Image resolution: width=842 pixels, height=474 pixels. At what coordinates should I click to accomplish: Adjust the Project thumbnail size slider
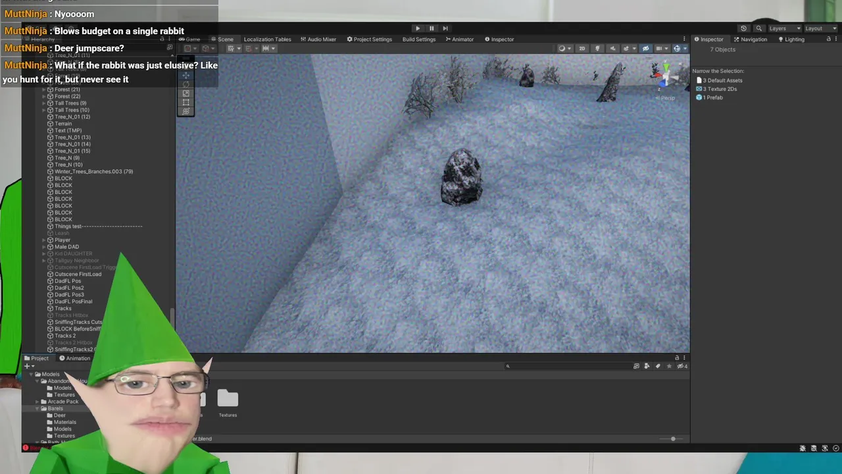(x=673, y=438)
